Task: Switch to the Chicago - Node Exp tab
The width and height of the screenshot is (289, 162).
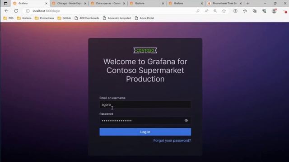Action: click(x=69, y=3)
